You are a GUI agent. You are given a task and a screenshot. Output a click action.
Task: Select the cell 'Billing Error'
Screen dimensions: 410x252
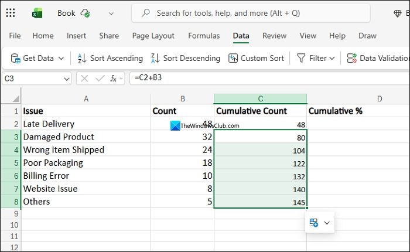(86, 176)
